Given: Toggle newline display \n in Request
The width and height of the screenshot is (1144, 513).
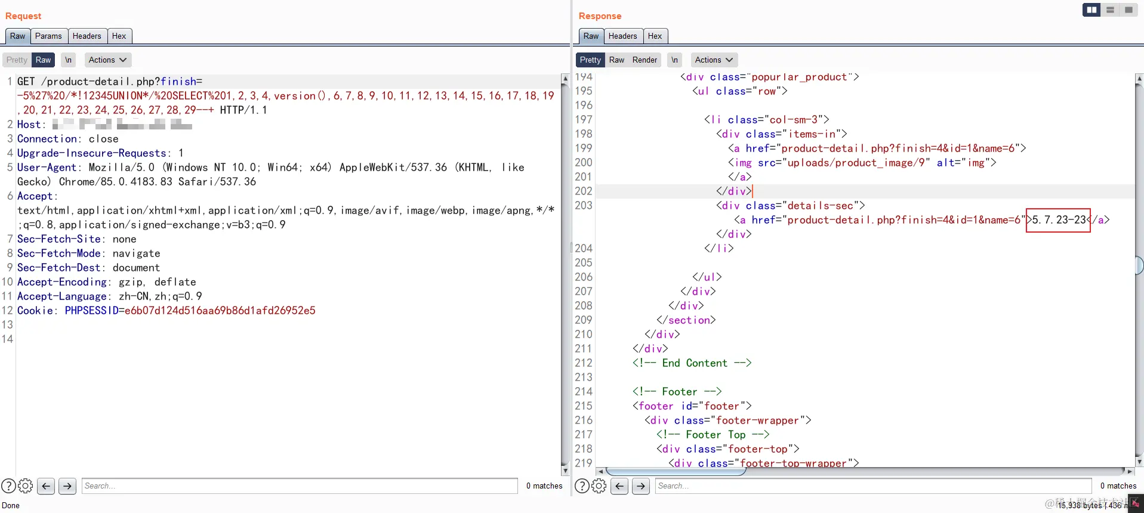Looking at the screenshot, I should (x=69, y=60).
